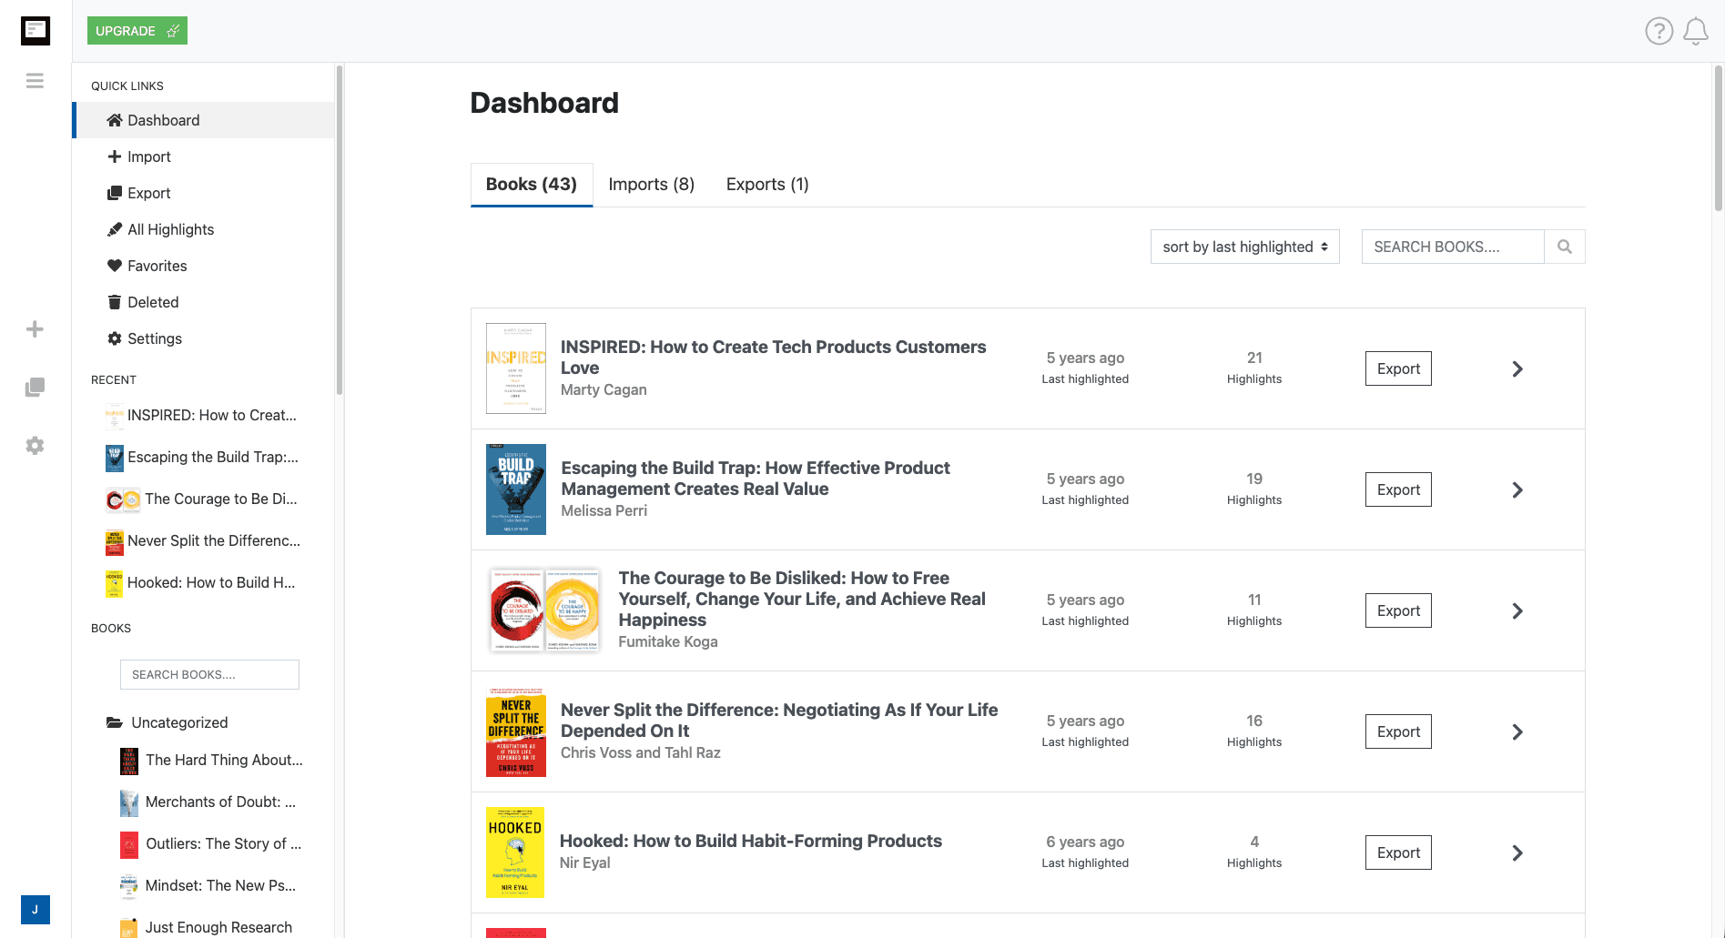Click Never Split the Difference cover
The height and width of the screenshot is (938, 1725).
click(x=516, y=731)
